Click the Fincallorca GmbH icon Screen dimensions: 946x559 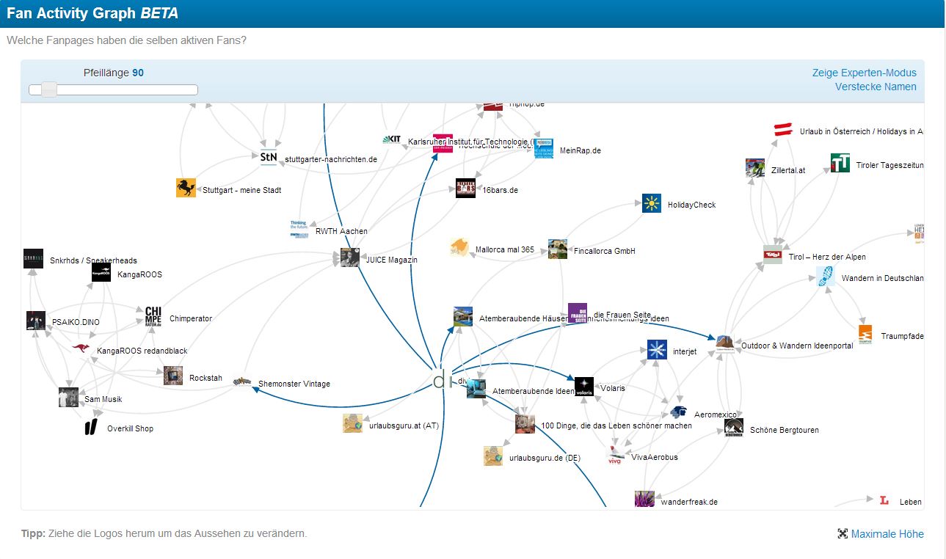point(558,249)
